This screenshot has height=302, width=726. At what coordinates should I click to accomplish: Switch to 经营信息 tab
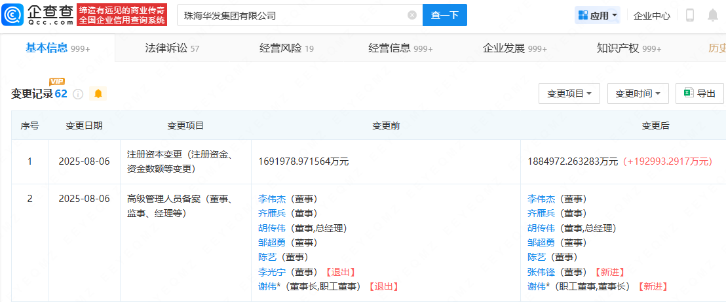(400, 48)
